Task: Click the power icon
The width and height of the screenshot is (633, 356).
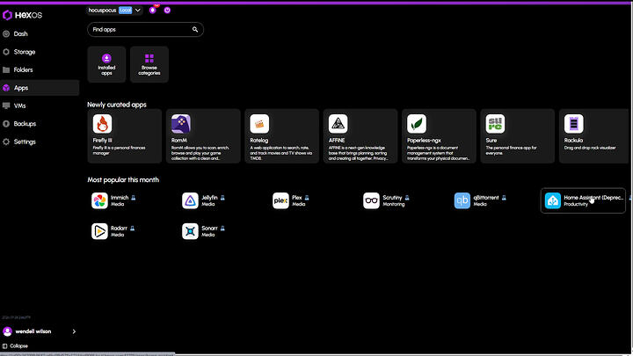Action: [x=167, y=10]
